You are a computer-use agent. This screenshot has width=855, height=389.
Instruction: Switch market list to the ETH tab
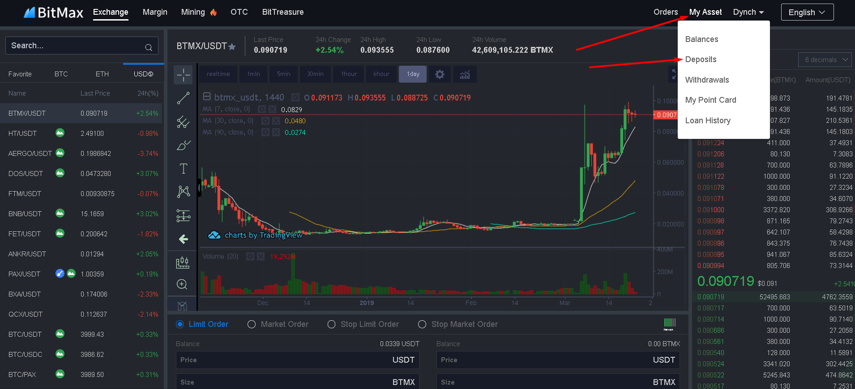click(102, 74)
